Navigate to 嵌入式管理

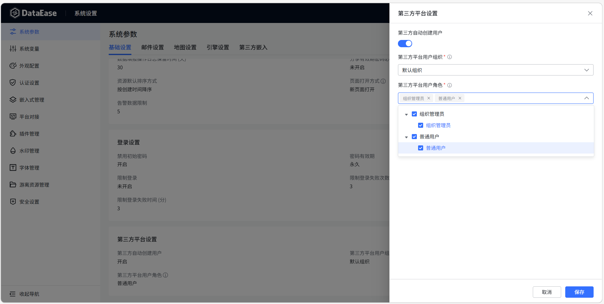[32, 99]
